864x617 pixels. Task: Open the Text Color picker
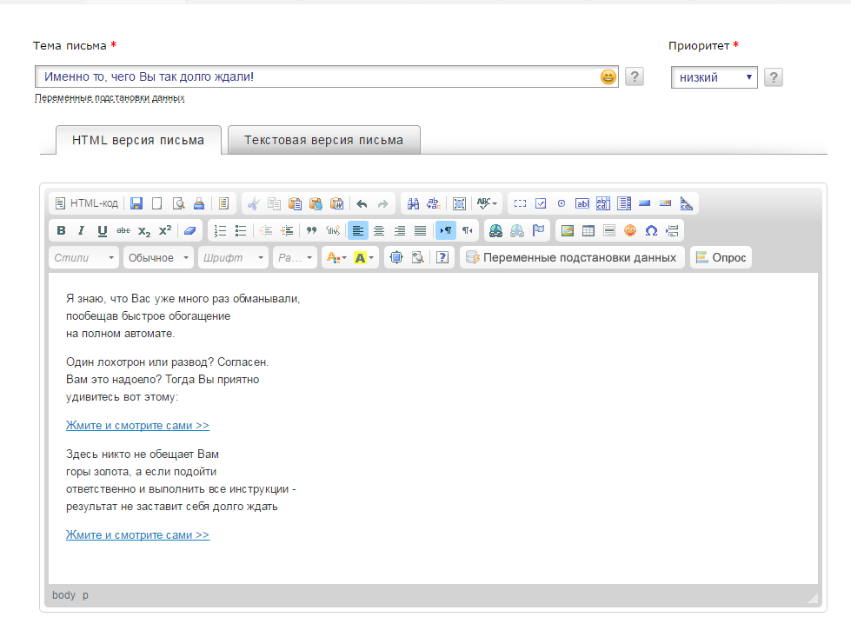[x=336, y=258]
